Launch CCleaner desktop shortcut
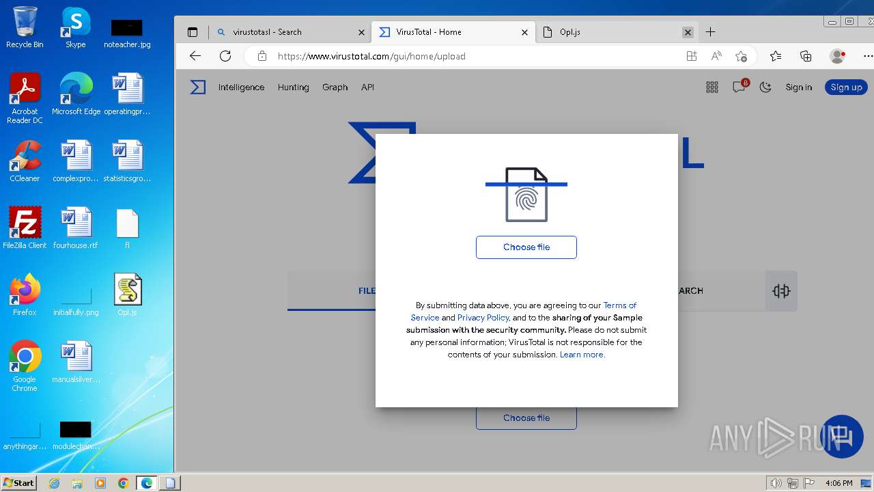 click(25, 161)
